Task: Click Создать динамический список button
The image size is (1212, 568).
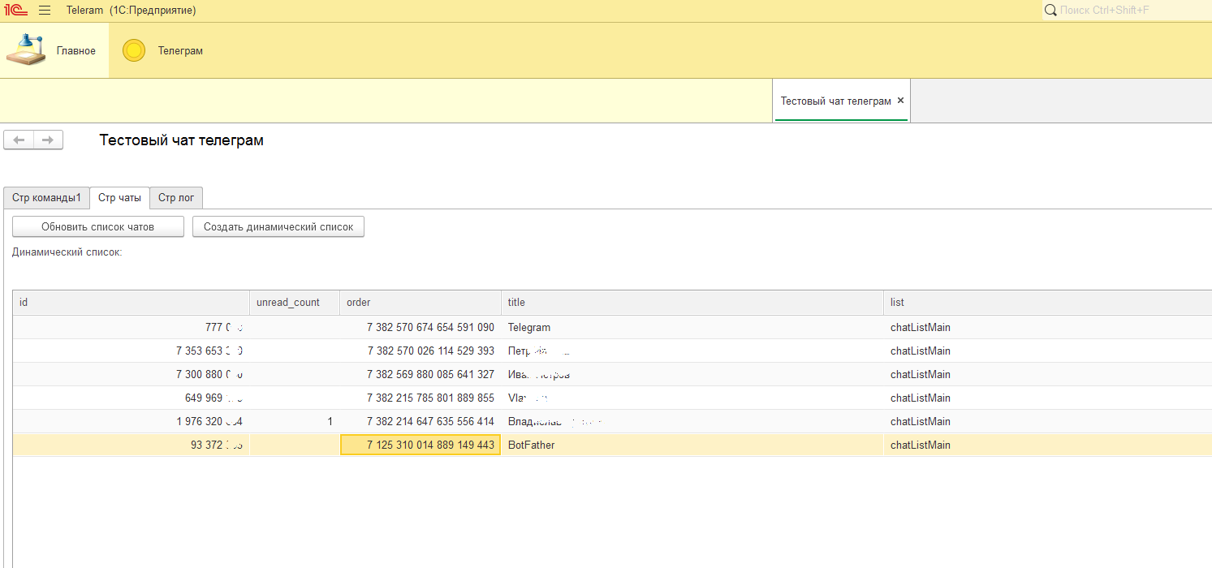Action: [278, 226]
